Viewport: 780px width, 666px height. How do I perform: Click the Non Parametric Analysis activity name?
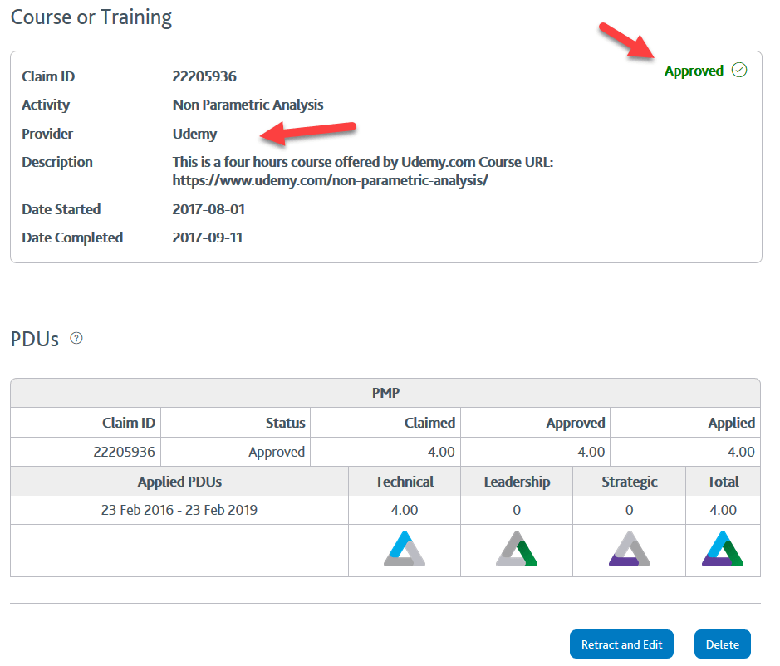pos(248,105)
